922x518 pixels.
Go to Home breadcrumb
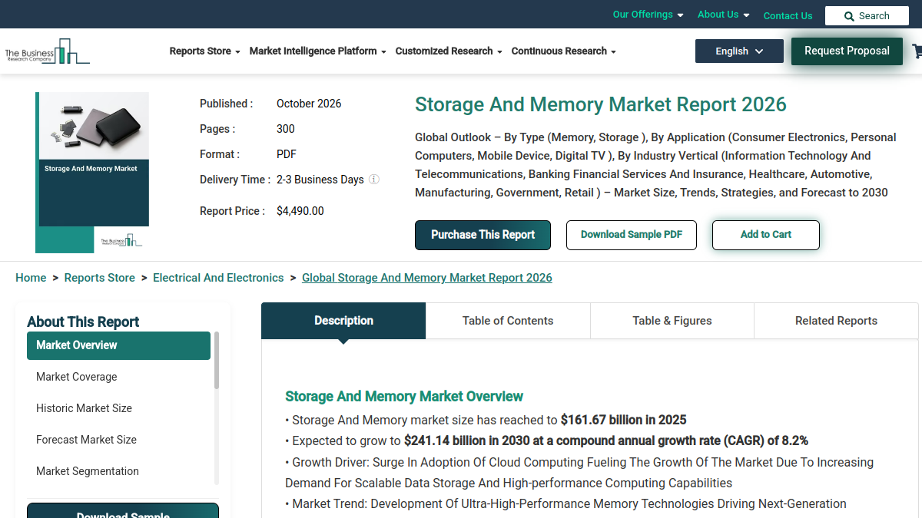click(31, 278)
